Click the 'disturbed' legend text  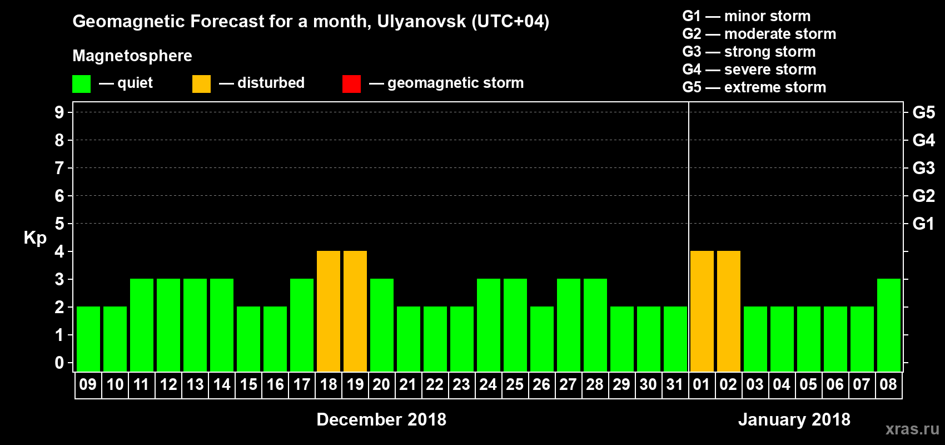click(271, 83)
